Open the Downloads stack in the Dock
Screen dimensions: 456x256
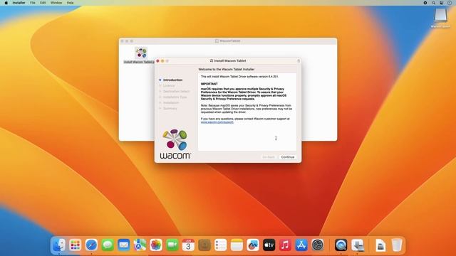[x=380, y=245]
